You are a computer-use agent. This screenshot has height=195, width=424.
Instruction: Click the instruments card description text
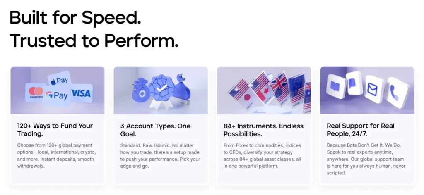(x=263, y=155)
